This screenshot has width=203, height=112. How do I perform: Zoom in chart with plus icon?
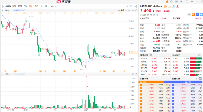point(129,10)
